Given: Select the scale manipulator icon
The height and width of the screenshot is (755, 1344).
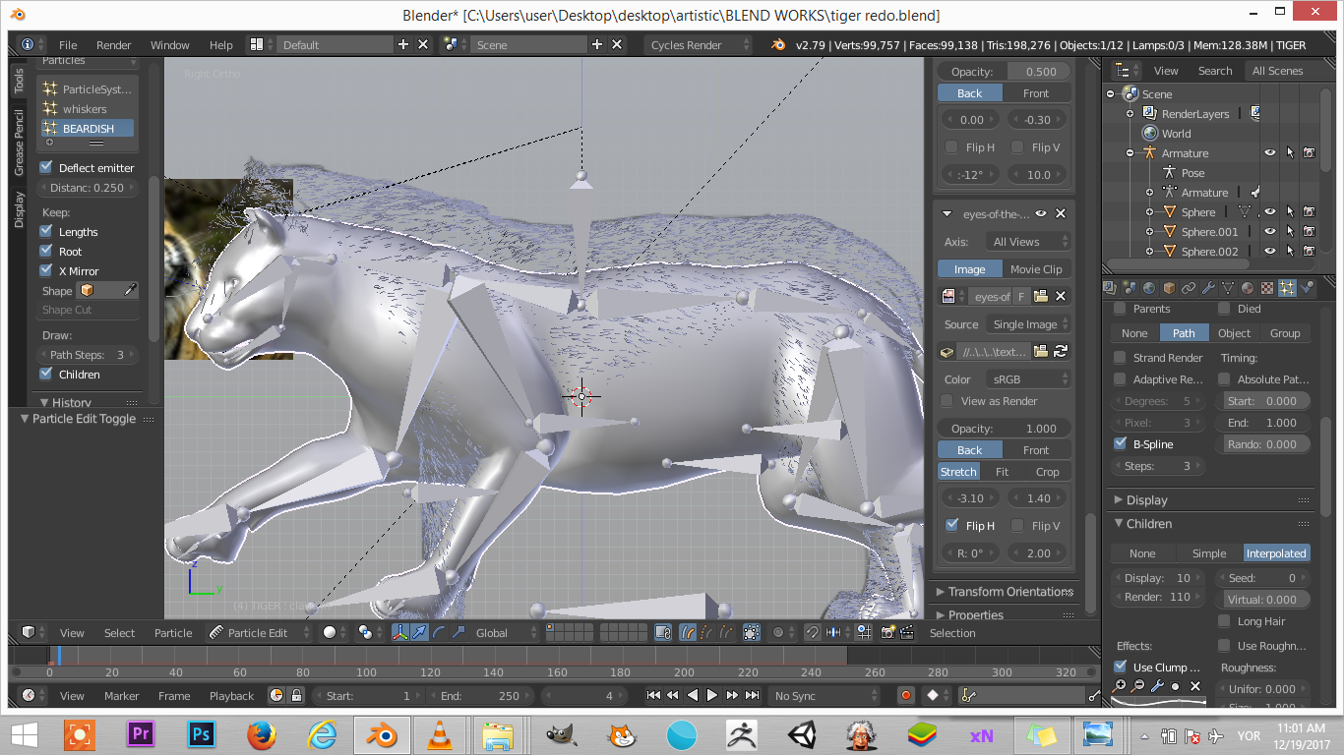Looking at the screenshot, I should pyautogui.click(x=458, y=632).
